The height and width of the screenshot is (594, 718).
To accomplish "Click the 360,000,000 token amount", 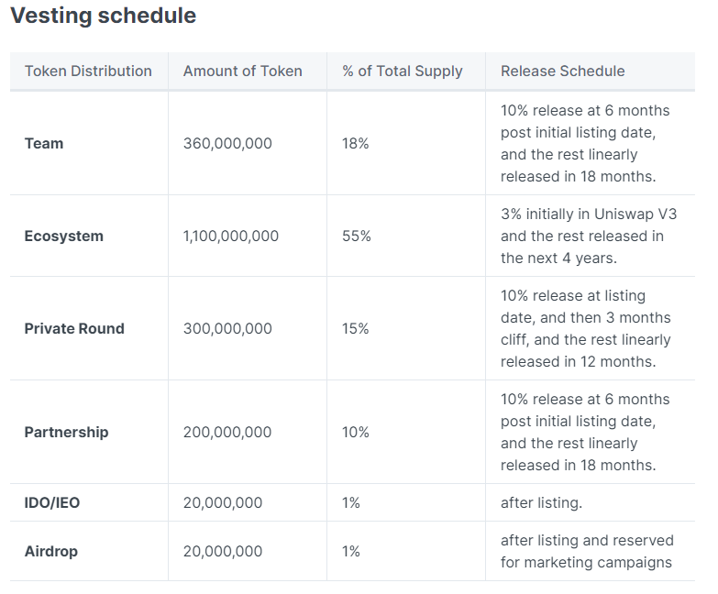I will (227, 143).
